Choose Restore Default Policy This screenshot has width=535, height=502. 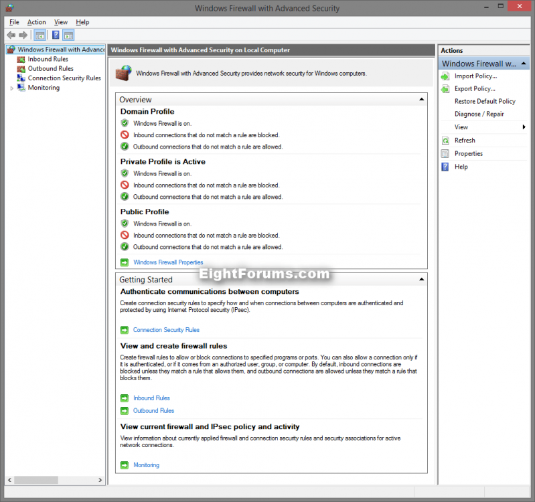point(485,101)
